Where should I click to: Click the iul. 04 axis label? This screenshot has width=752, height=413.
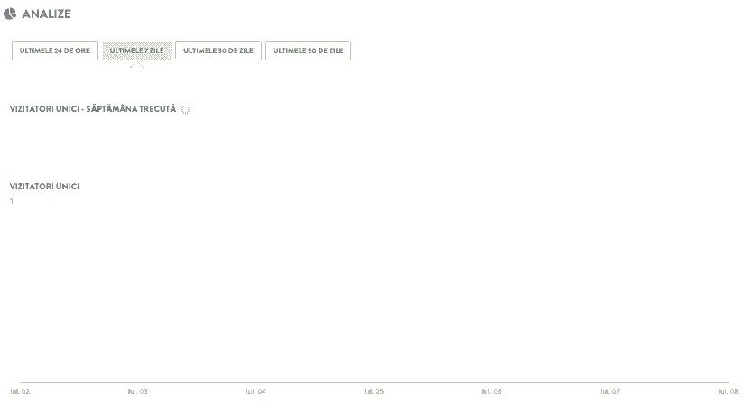[x=256, y=392]
